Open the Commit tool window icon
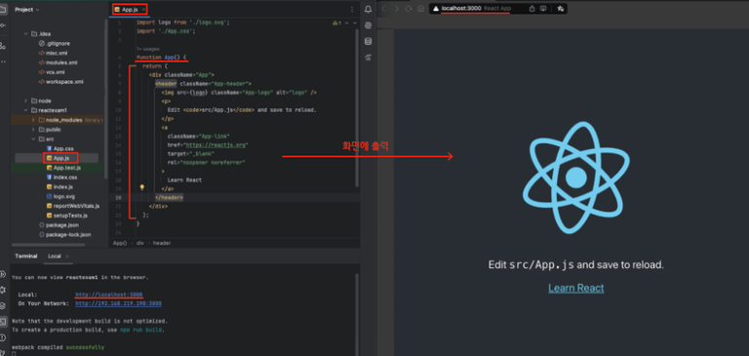 (x=2, y=24)
